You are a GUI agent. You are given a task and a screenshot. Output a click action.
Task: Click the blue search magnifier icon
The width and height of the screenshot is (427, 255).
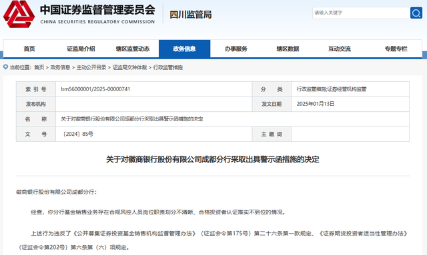(x=416, y=13)
